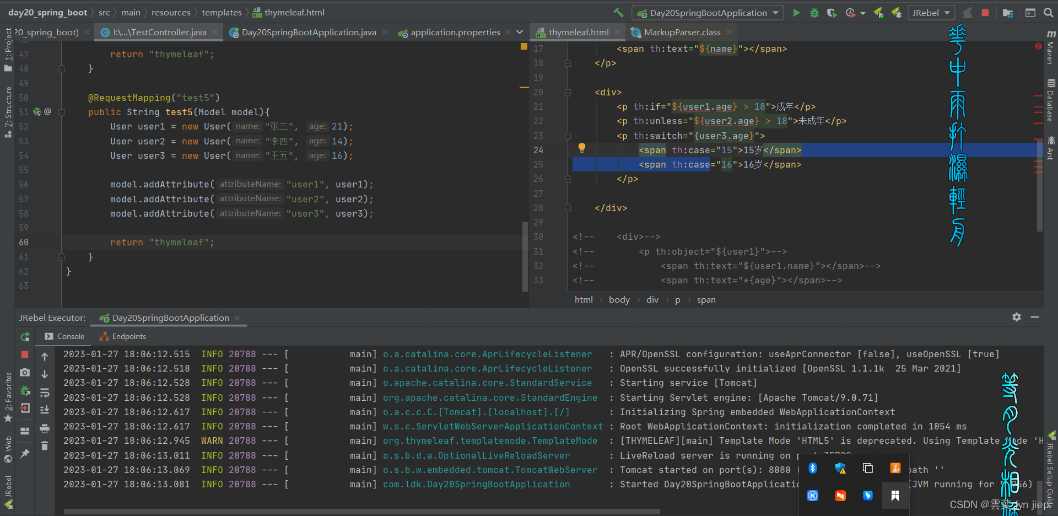
Task: Open Project Structure folder icon in toolbar
Action: point(1008,13)
